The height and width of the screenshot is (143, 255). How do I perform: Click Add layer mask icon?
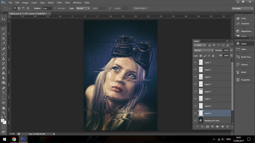[x=207, y=127]
